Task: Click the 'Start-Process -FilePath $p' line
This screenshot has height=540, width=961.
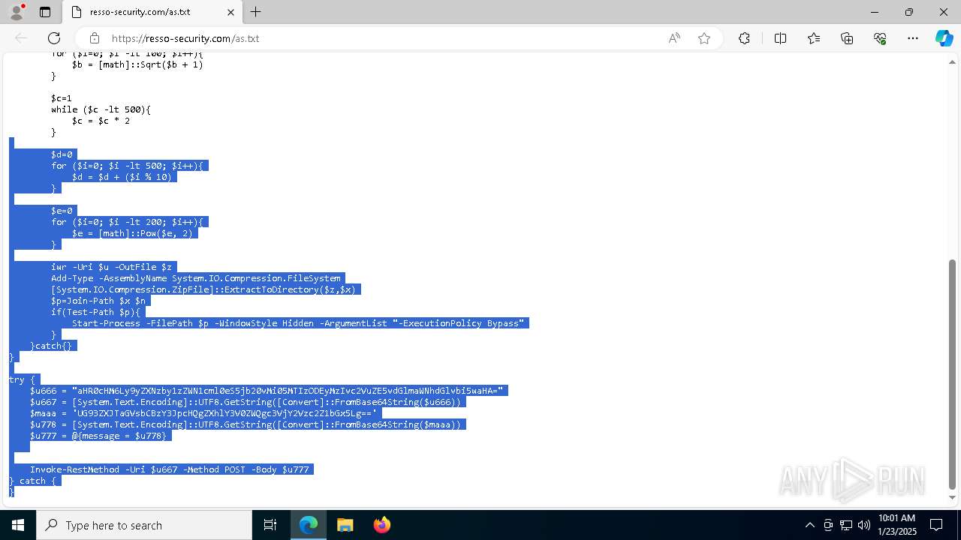Action: 298,323
